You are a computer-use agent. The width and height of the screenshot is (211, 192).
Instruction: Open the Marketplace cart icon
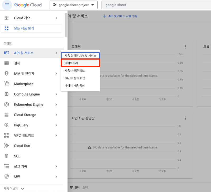(x=7, y=84)
